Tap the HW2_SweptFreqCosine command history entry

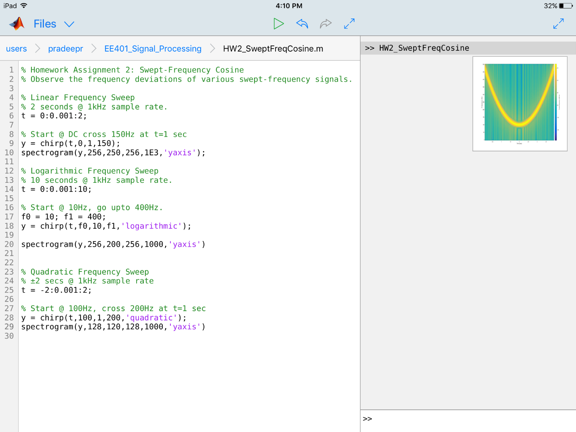tap(424, 48)
